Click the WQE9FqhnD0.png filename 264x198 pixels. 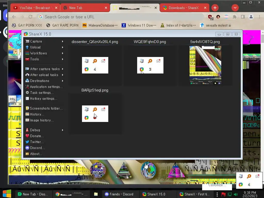(150, 42)
